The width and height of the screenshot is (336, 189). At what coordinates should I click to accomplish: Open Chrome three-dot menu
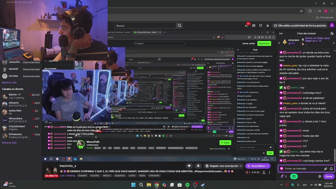click(332, 11)
